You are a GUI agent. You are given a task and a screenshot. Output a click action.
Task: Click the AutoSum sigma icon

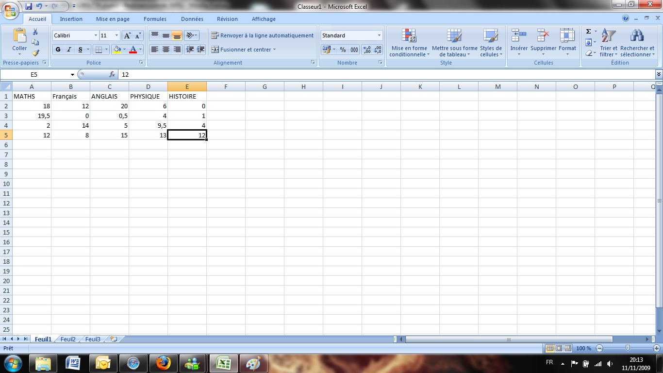pyautogui.click(x=588, y=32)
